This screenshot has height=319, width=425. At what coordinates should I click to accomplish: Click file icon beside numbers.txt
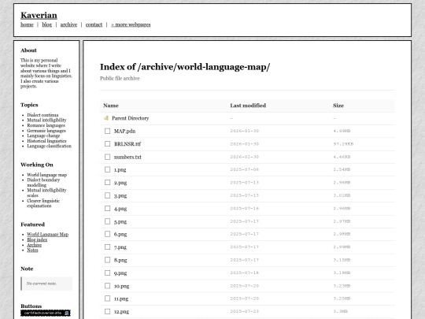pyautogui.click(x=107, y=157)
